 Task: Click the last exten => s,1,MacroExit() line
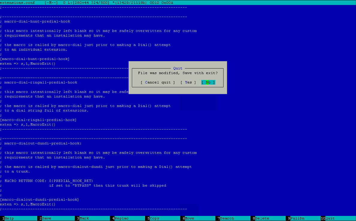(28, 205)
